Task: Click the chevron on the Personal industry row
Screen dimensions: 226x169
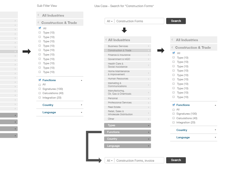Action: pos(149,98)
